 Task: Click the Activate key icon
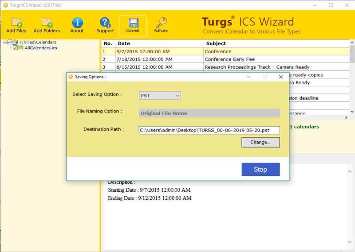click(x=161, y=22)
